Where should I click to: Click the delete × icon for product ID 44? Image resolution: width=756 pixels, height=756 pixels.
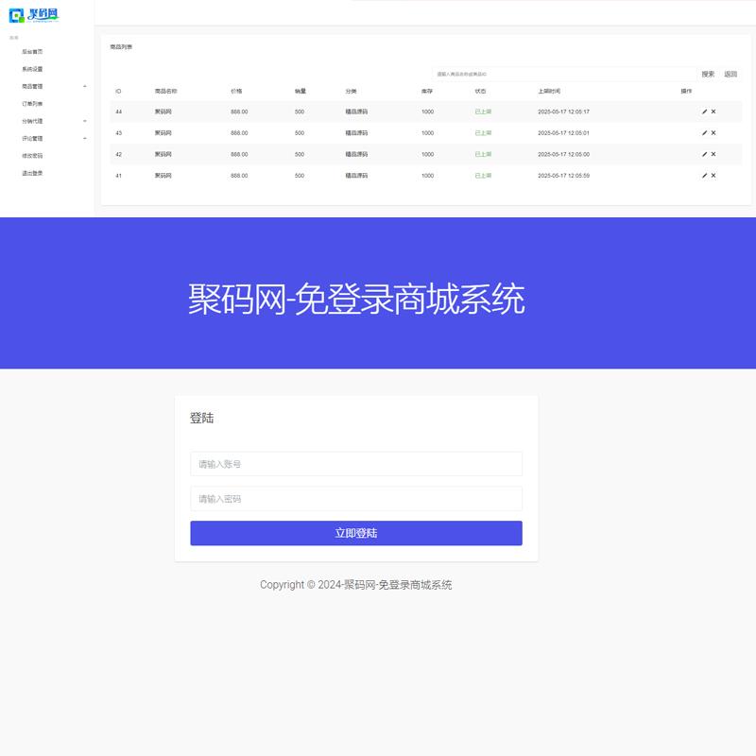(713, 112)
